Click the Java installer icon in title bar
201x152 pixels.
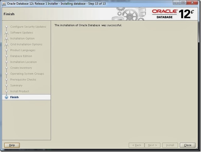(4, 3)
